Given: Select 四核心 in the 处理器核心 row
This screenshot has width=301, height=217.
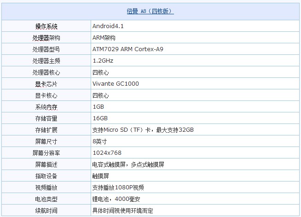Looking at the screenshot, I should [x=101, y=72].
